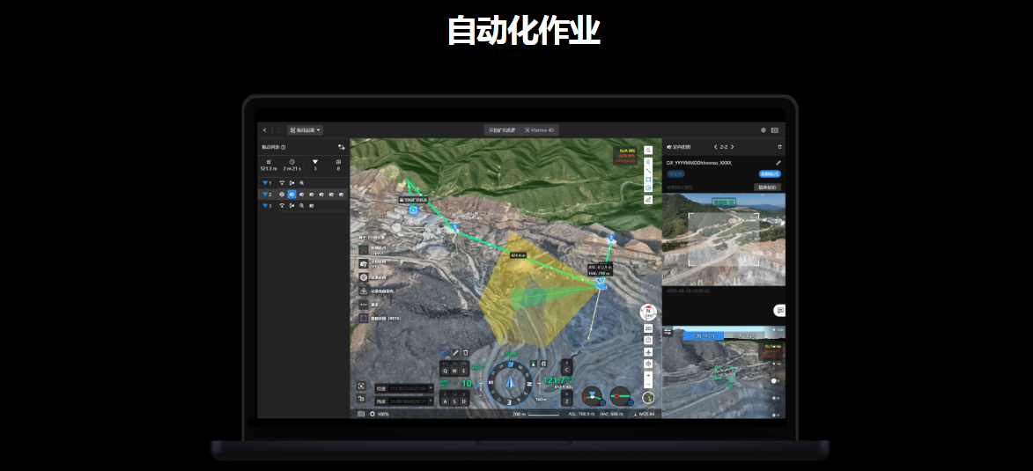Click the aircraft locate icon on map

click(648, 351)
